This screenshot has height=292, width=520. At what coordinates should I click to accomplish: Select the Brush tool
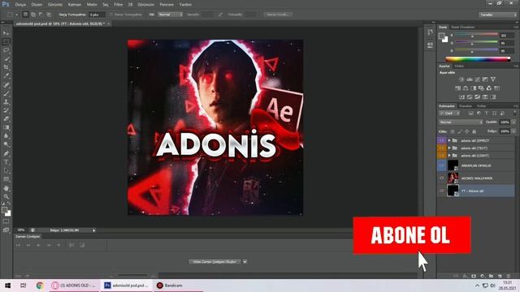[x=6, y=93]
